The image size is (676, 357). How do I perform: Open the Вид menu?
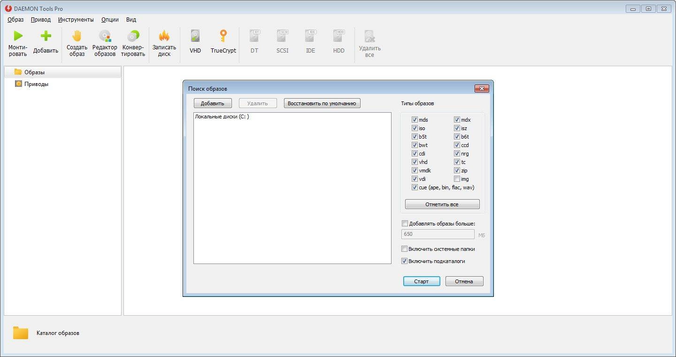point(131,20)
